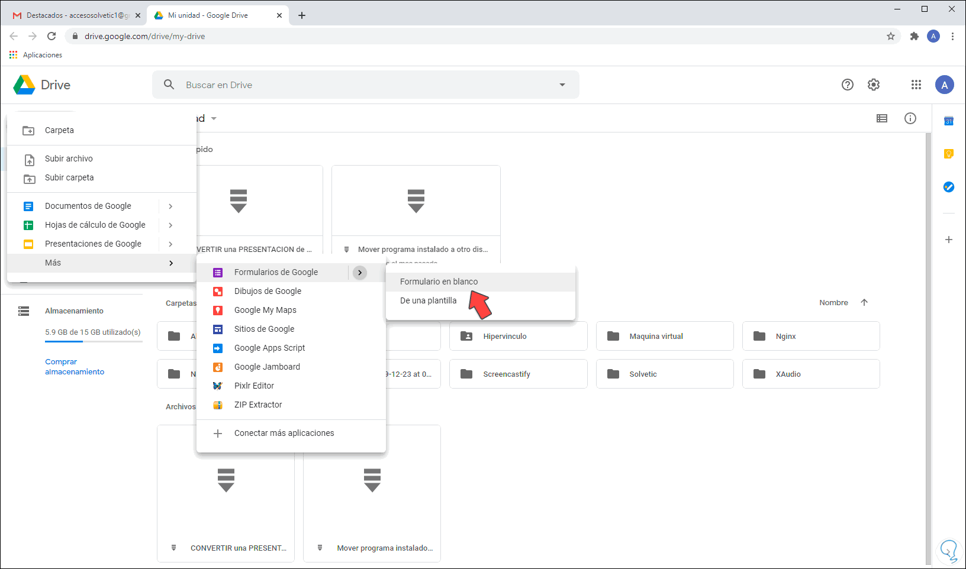Open Google Keep side panel
The height and width of the screenshot is (569, 966).
(949, 154)
